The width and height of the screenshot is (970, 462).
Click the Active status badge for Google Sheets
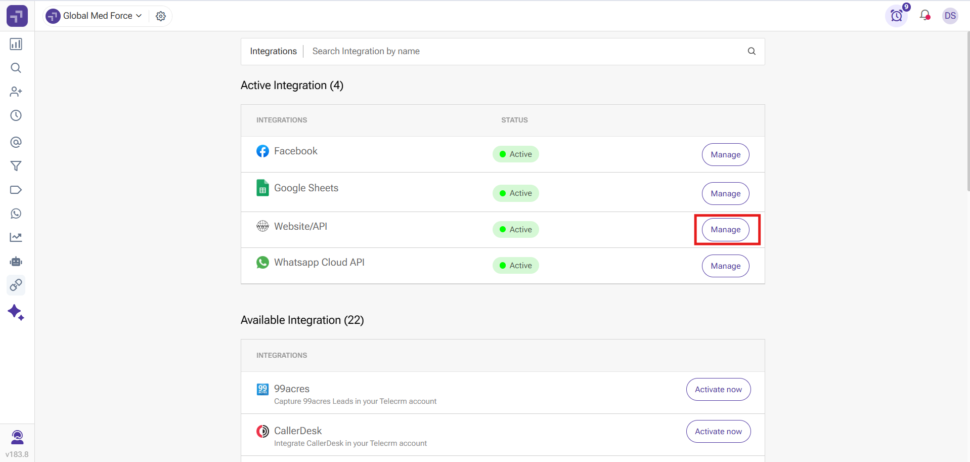[515, 193]
